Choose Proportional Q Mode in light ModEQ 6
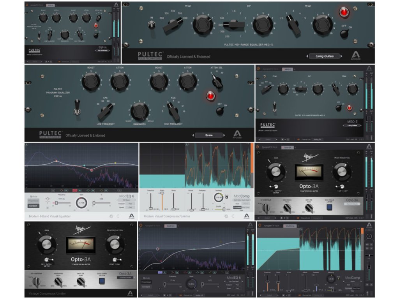 tap(34, 201)
